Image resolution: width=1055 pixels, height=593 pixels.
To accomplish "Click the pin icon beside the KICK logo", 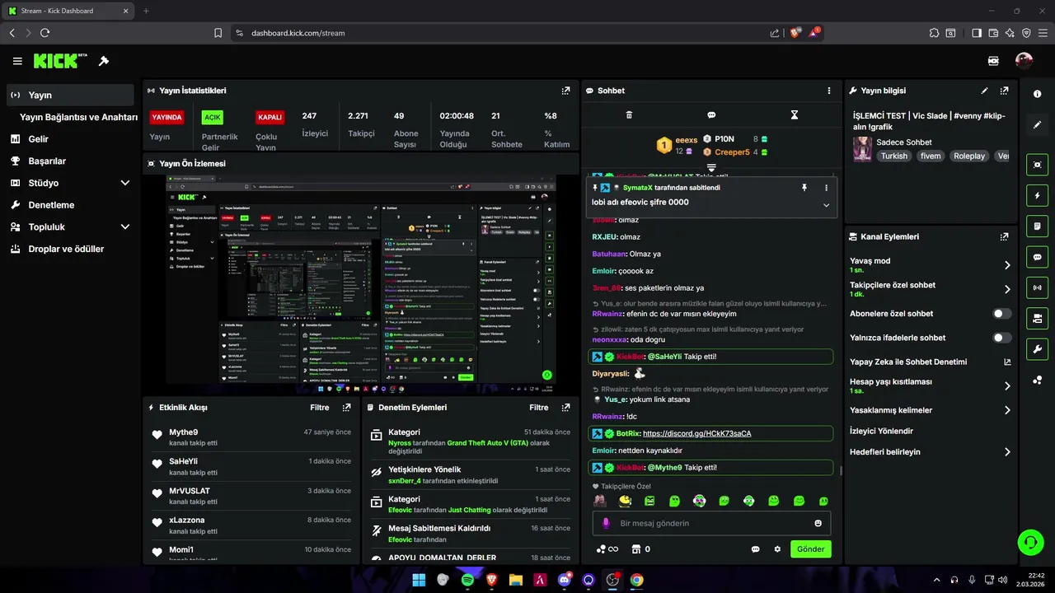I will (x=104, y=61).
